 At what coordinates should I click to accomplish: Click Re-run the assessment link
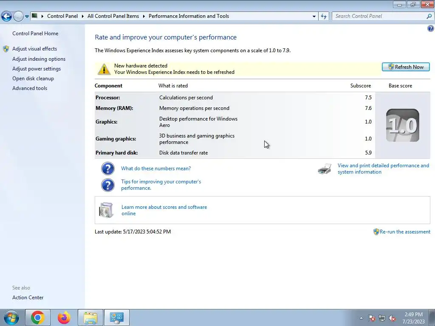[x=405, y=232]
